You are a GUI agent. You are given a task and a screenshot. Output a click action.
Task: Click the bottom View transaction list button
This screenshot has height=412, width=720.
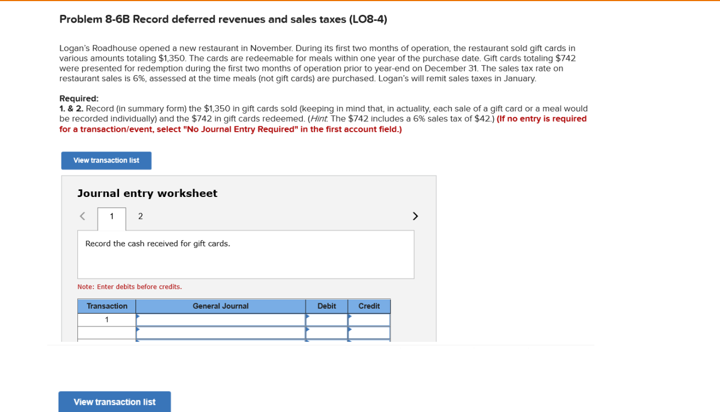(x=114, y=402)
